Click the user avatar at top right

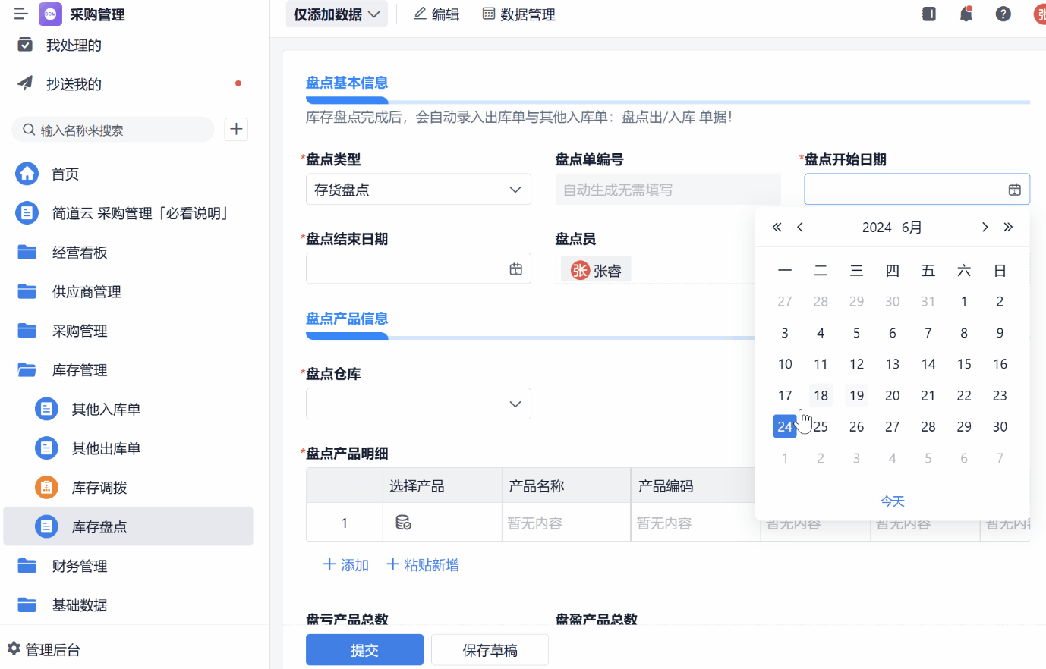(x=1040, y=14)
